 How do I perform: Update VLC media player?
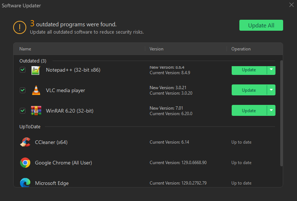coord(249,90)
